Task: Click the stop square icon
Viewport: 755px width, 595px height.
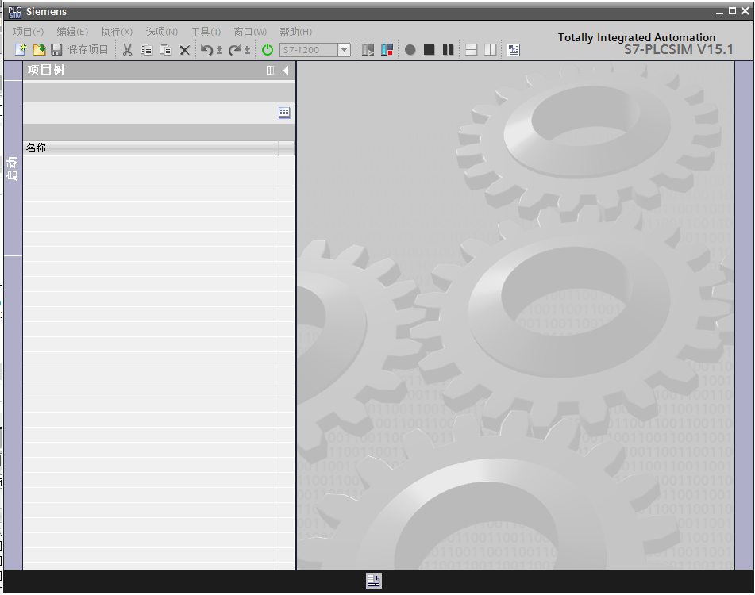Action: (x=430, y=50)
